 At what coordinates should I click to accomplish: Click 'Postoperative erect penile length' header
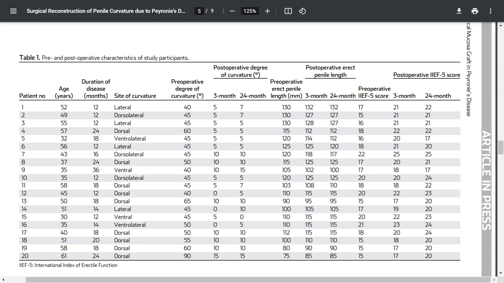(330, 71)
